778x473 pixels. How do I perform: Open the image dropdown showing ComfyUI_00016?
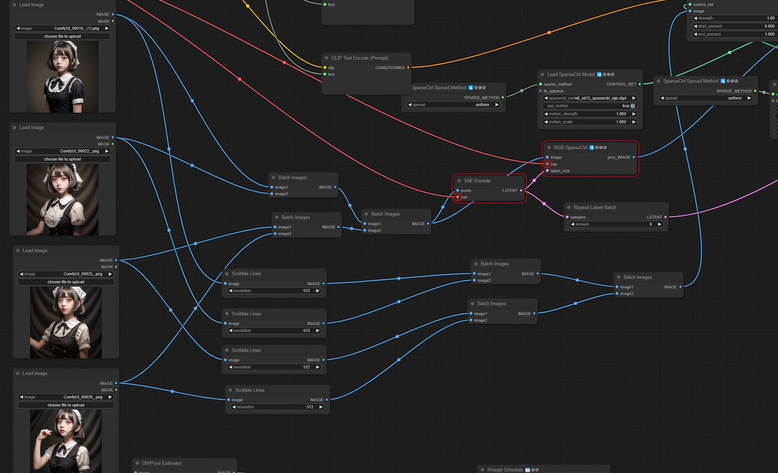63,28
